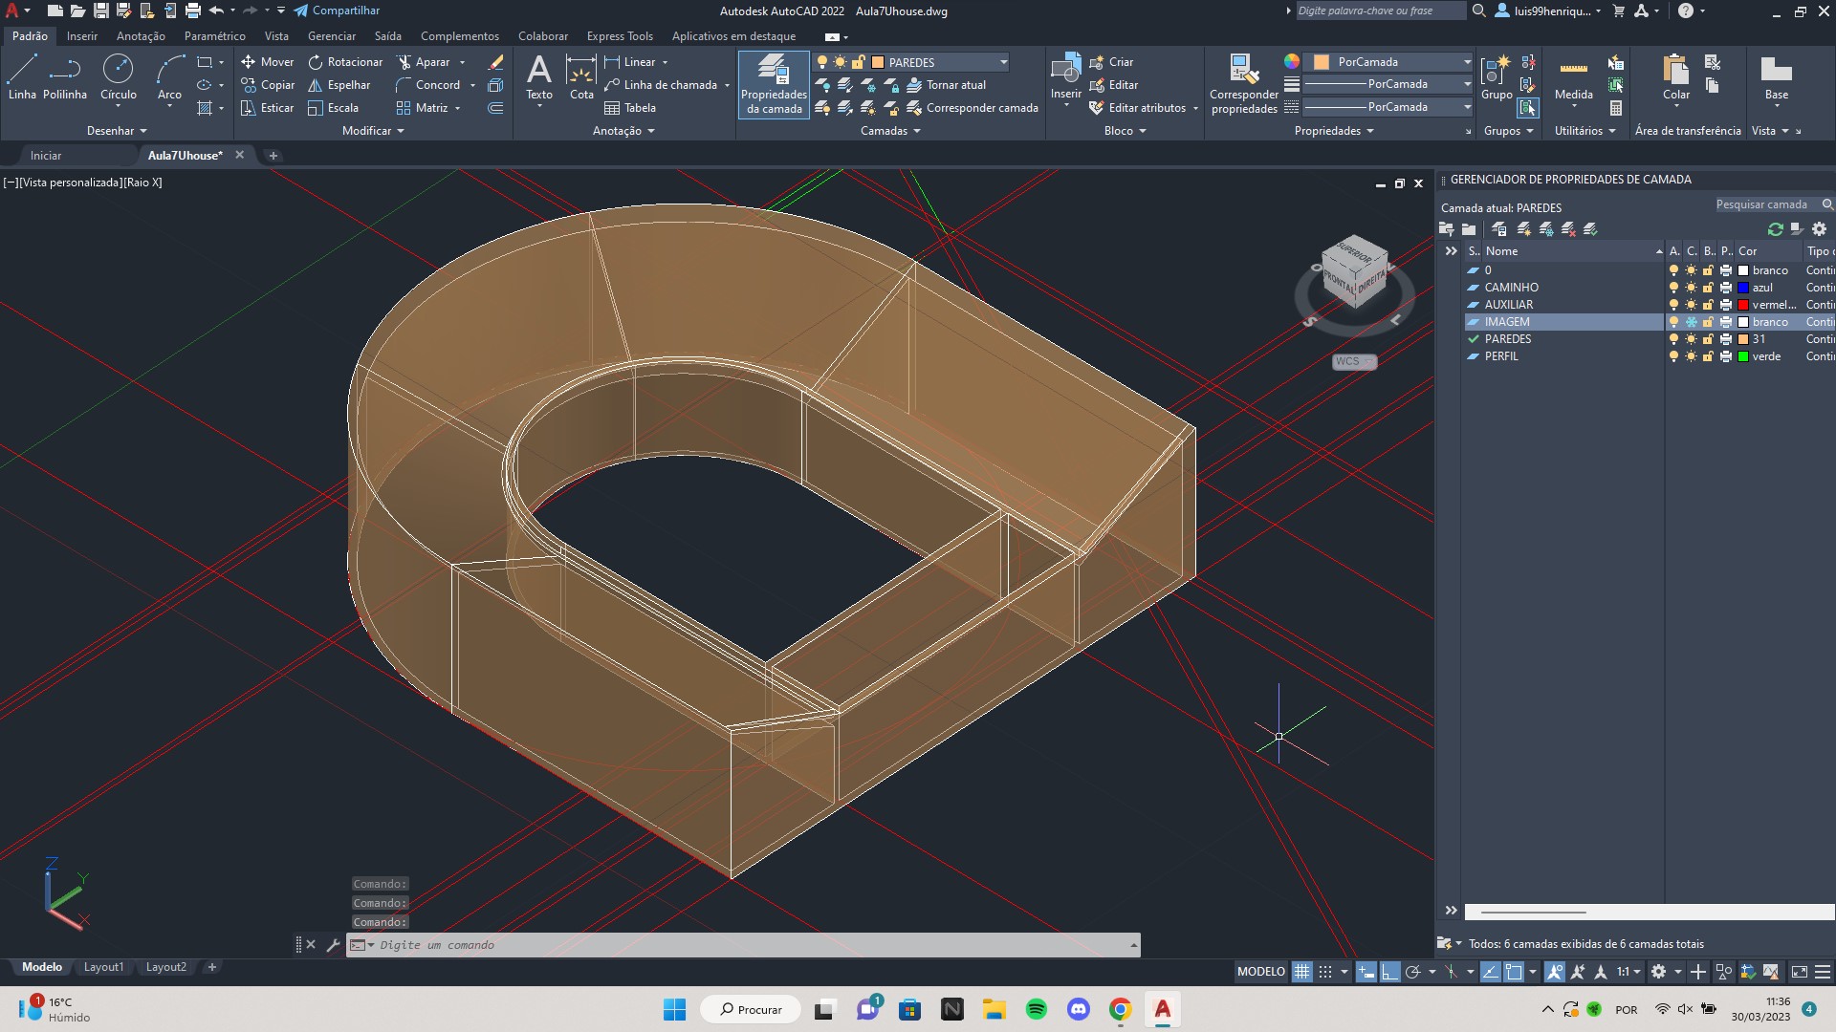Switch to Layout1 tab
The image size is (1836, 1032).
103,967
